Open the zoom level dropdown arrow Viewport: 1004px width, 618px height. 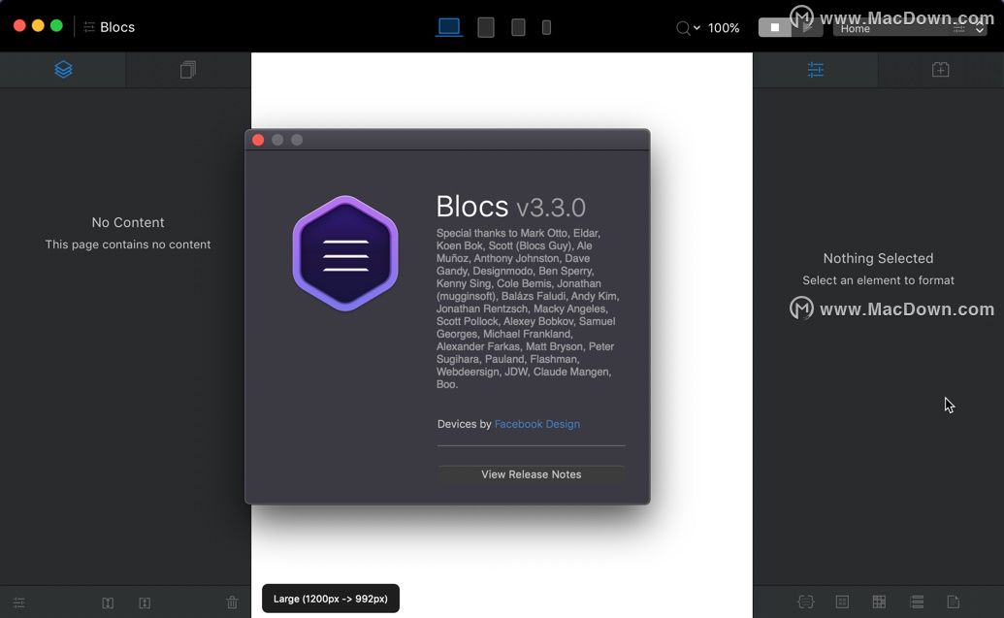[x=696, y=27]
